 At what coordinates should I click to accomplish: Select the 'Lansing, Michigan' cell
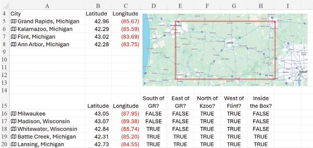pos(47,144)
